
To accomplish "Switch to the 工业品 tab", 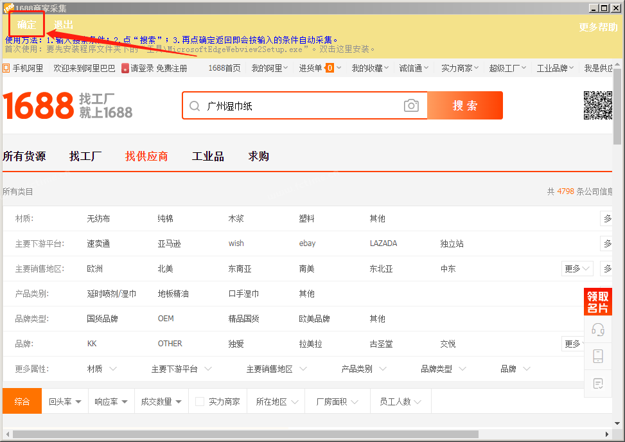I will click(207, 156).
